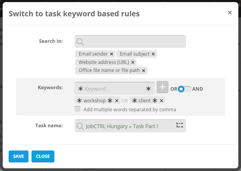241x171 pixels.
Task: Toggle trailing wildcard on client keyword
Action: click(x=155, y=101)
